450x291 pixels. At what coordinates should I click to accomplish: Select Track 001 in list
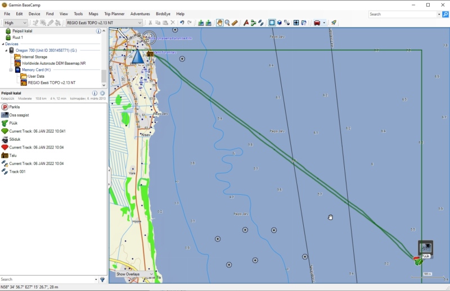[x=17, y=172]
